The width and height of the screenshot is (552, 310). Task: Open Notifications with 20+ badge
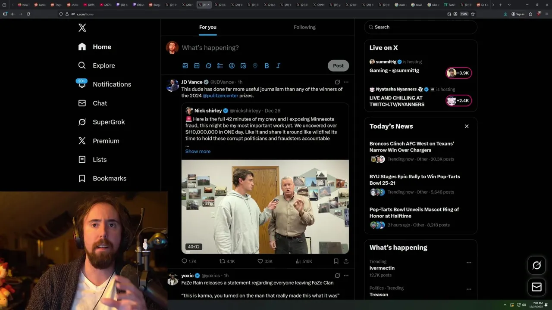(104, 84)
